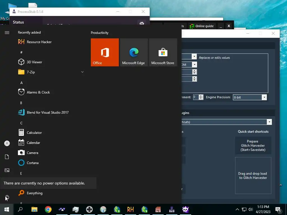
Task: Click the Windows Start button
Action: (x=7, y=209)
